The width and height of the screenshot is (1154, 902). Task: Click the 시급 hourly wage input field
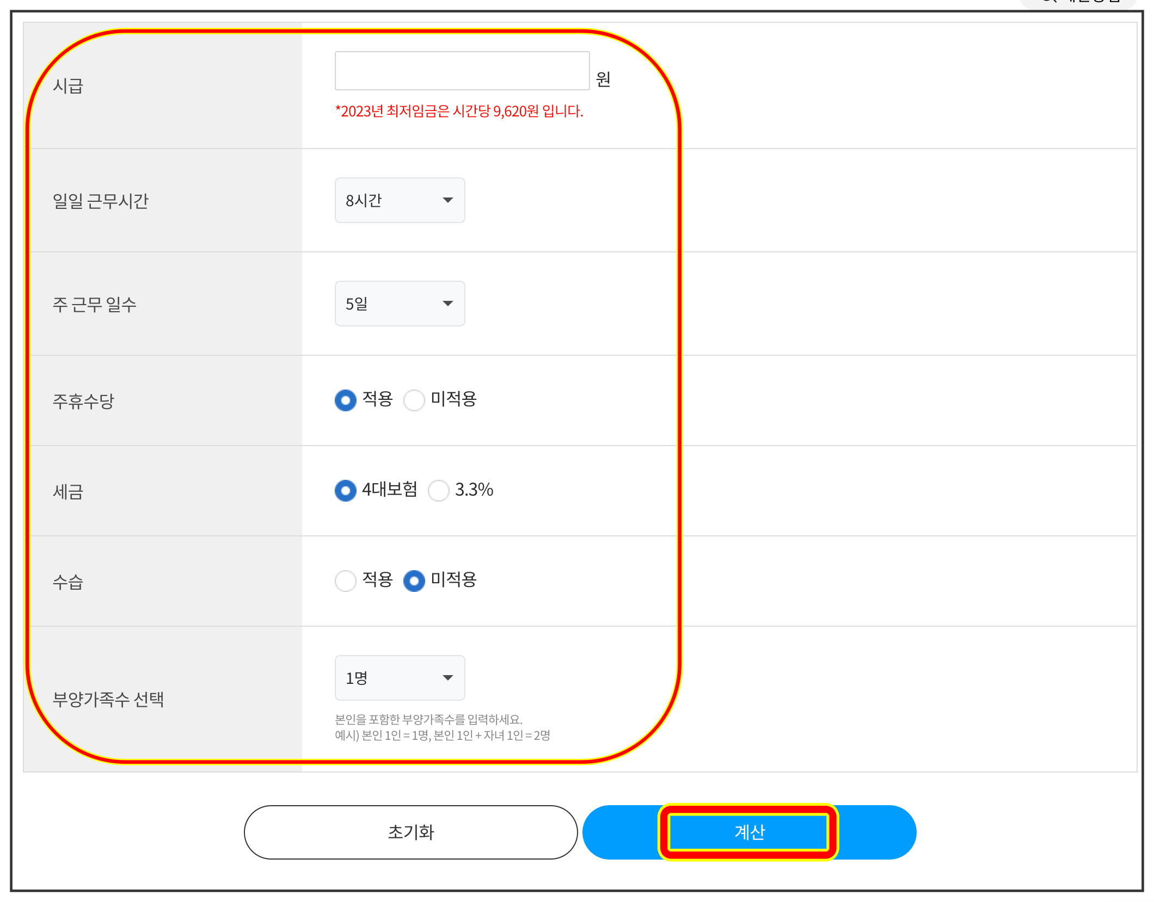point(462,71)
